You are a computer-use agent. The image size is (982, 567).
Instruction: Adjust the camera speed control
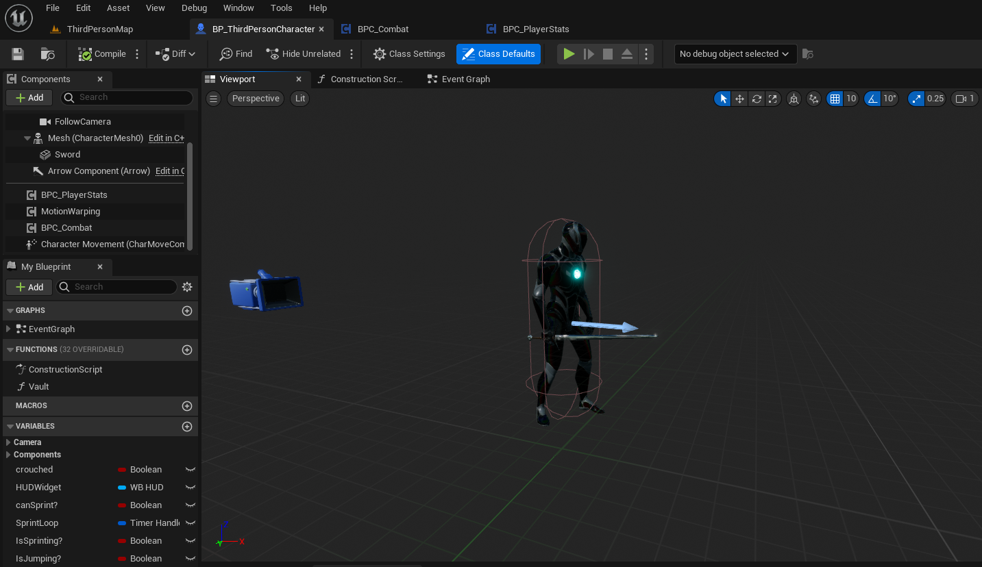964,99
